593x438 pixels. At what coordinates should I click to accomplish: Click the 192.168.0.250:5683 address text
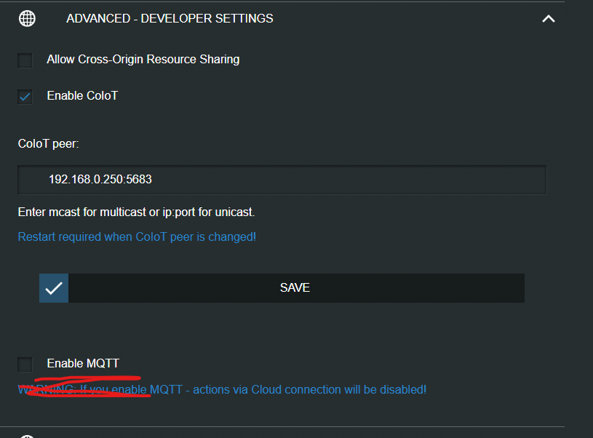(x=100, y=179)
